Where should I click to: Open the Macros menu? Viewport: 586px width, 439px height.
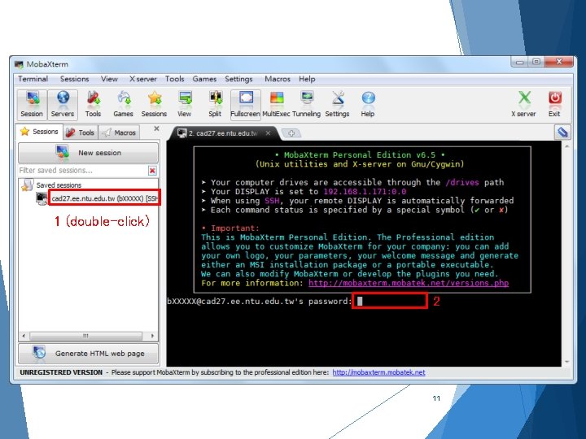(278, 79)
